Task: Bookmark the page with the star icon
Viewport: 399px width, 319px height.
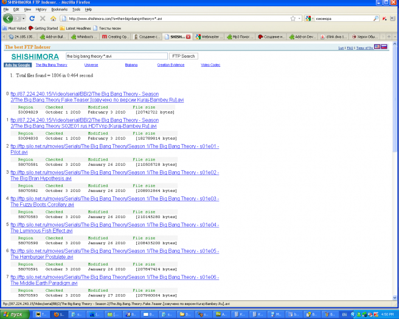Action: click(x=293, y=19)
